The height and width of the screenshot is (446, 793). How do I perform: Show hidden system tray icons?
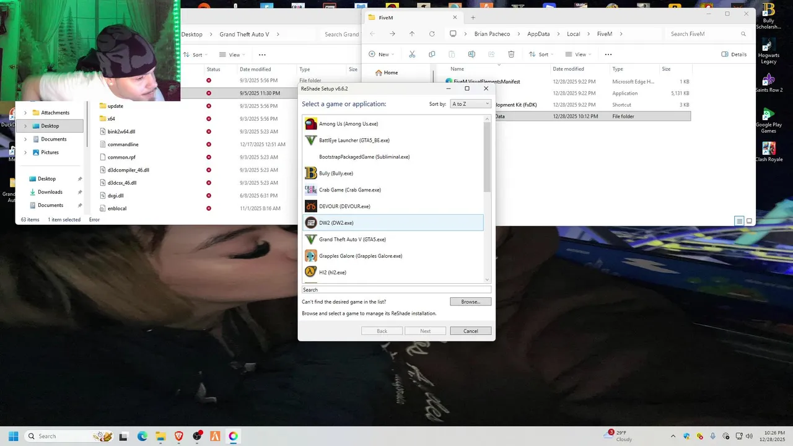tap(673, 436)
